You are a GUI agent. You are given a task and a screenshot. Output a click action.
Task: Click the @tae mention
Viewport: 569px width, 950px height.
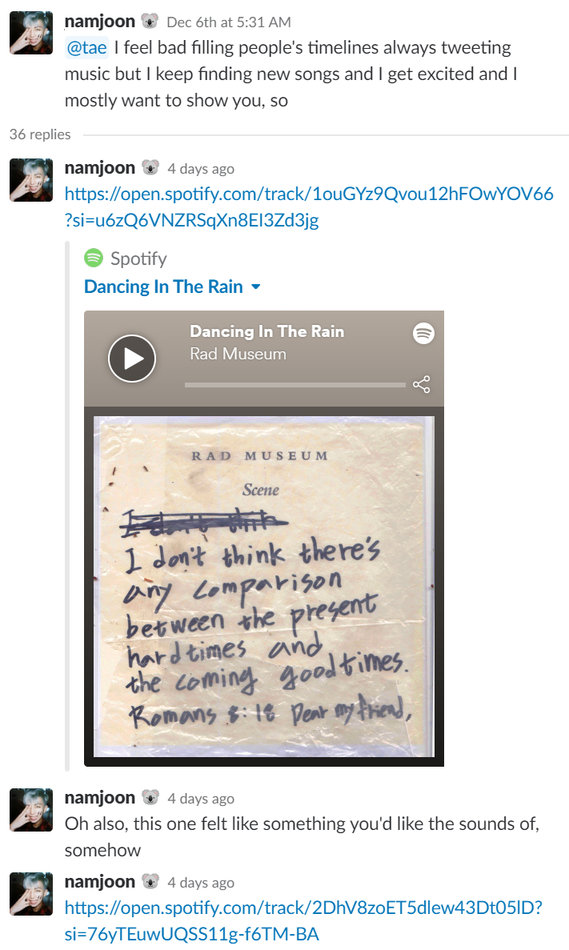[86, 47]
